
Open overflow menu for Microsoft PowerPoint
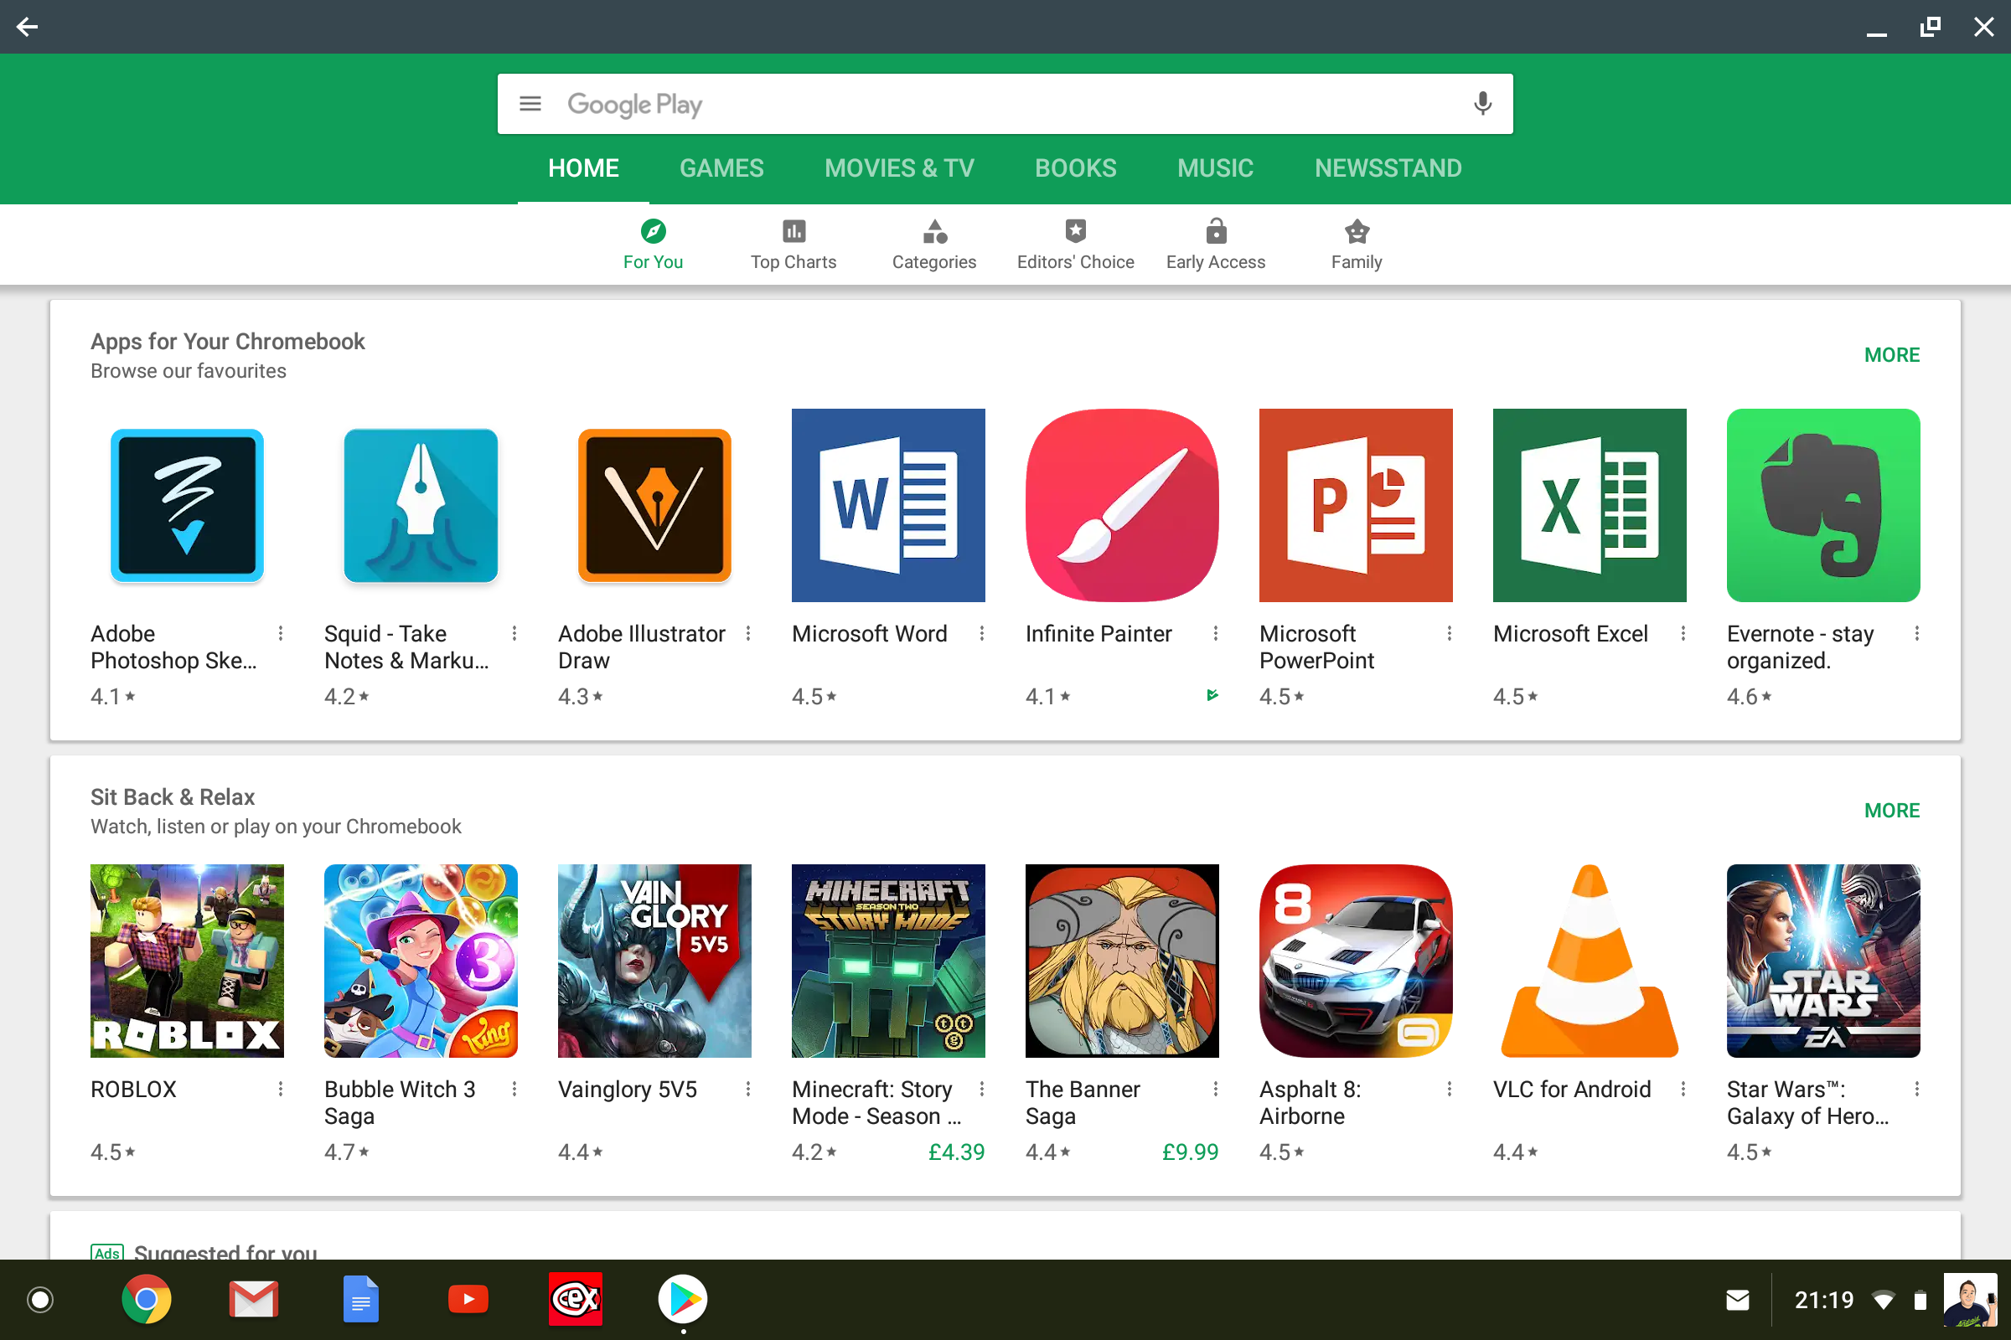pos(1450,633)
